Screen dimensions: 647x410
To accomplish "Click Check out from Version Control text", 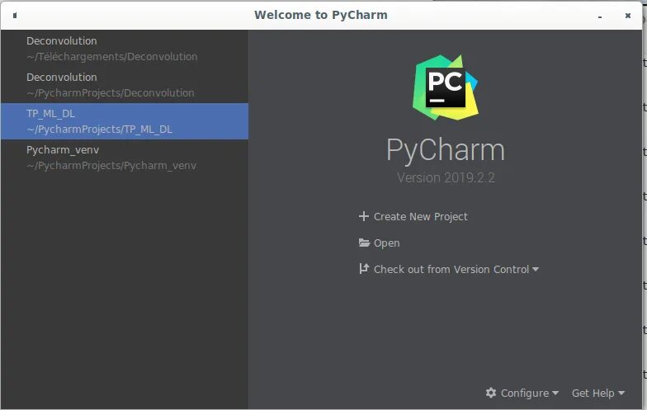I will coord(451,269).
